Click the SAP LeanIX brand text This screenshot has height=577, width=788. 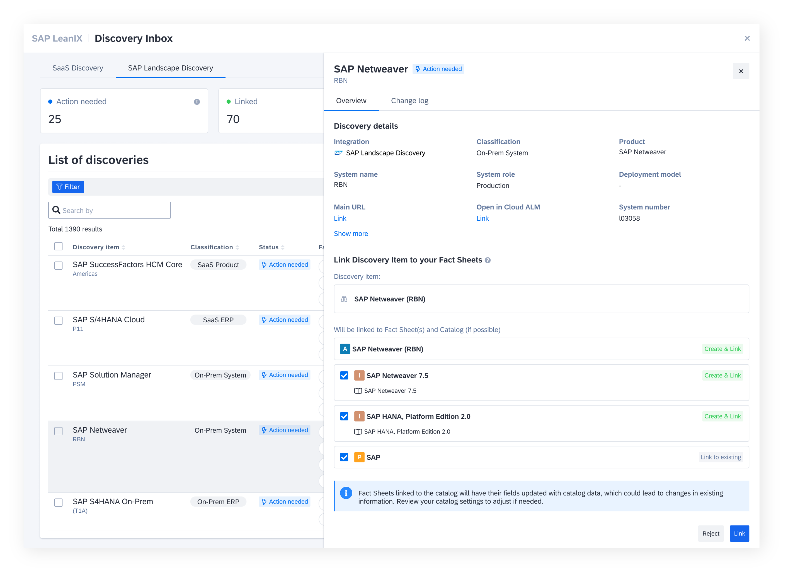57,38
